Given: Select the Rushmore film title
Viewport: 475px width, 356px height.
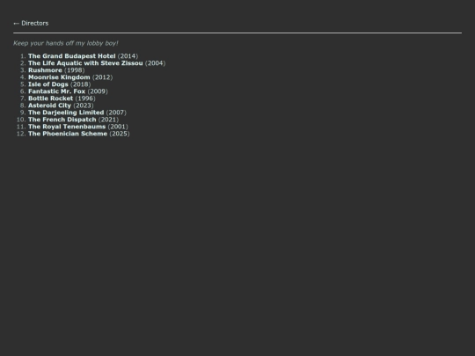Looking at the screenshot, I should click(45, 70).
